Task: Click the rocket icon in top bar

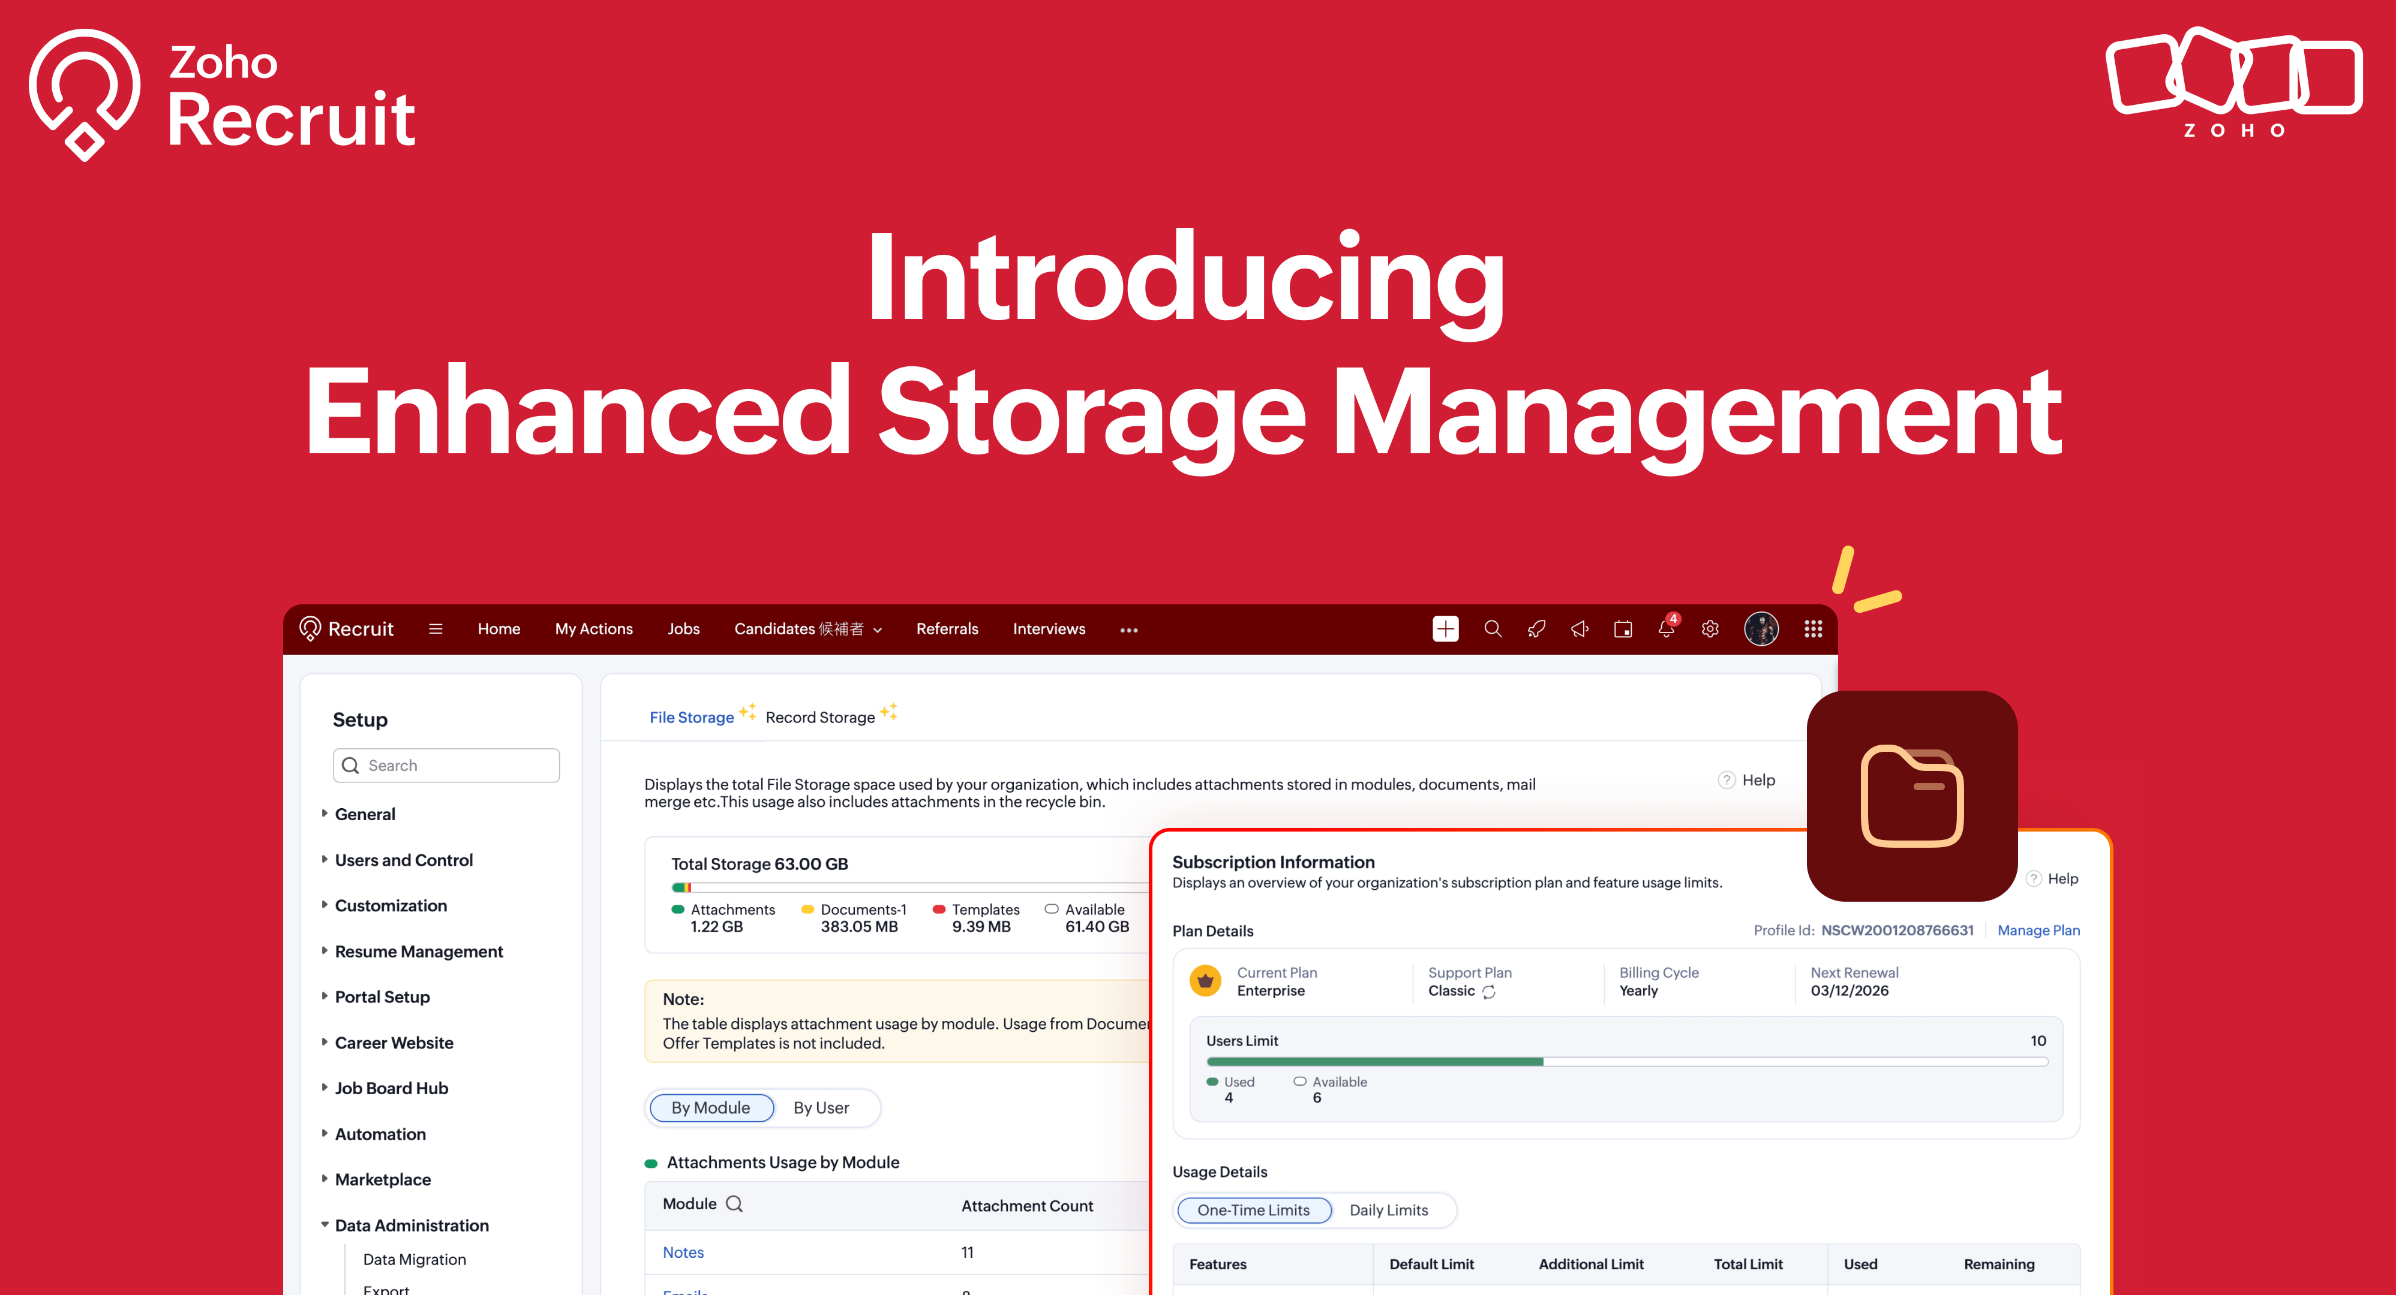Action: tap(1536, 630)
